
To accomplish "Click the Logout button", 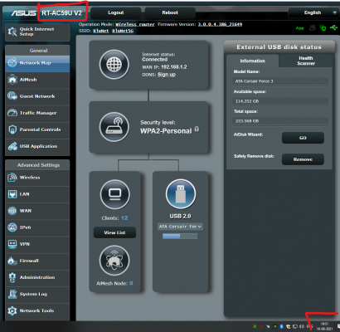I will pos(116,12).
